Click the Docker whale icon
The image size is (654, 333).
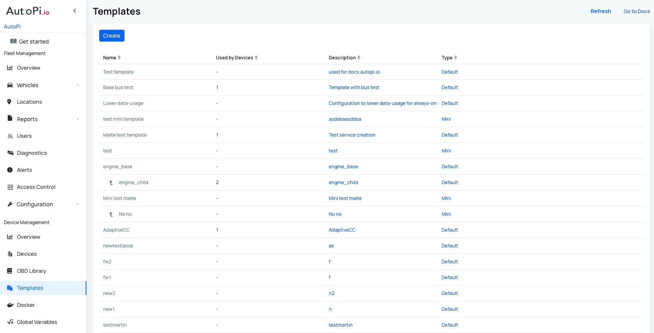pos(10,305)
